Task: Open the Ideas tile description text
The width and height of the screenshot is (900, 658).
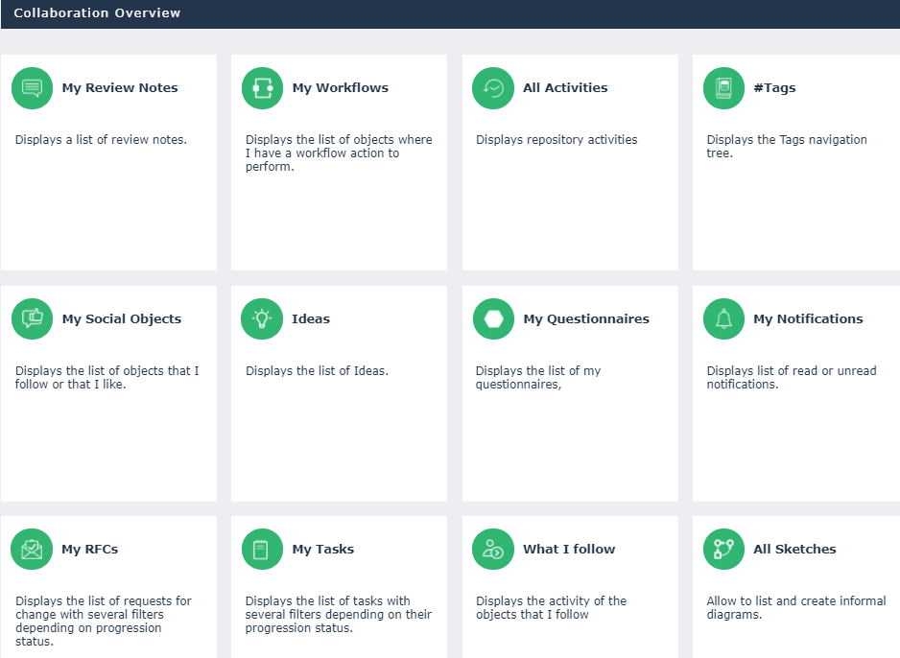Action: tap(317, 371)
